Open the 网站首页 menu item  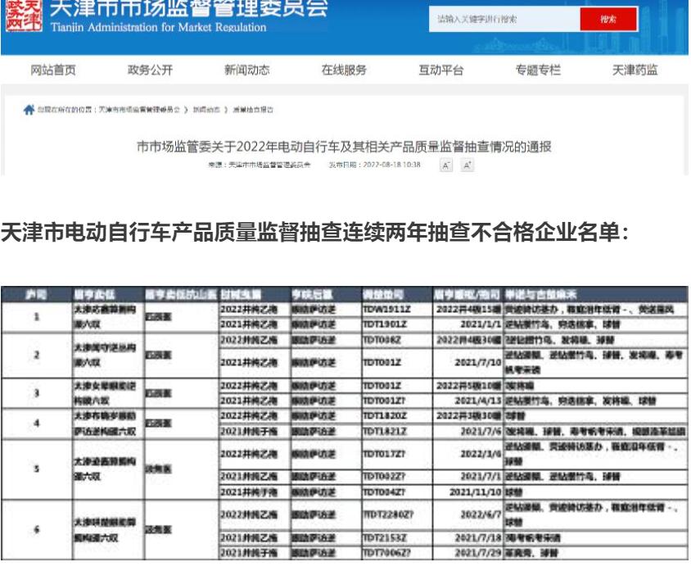pyautogui.click(x=53, y=70)
